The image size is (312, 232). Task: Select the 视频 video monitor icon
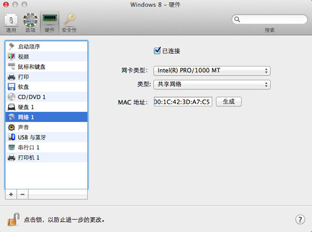(11, 57)
